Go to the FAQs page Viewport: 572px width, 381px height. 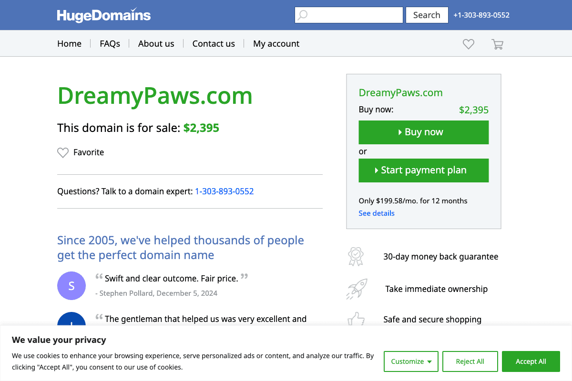(x=110, y=43)
